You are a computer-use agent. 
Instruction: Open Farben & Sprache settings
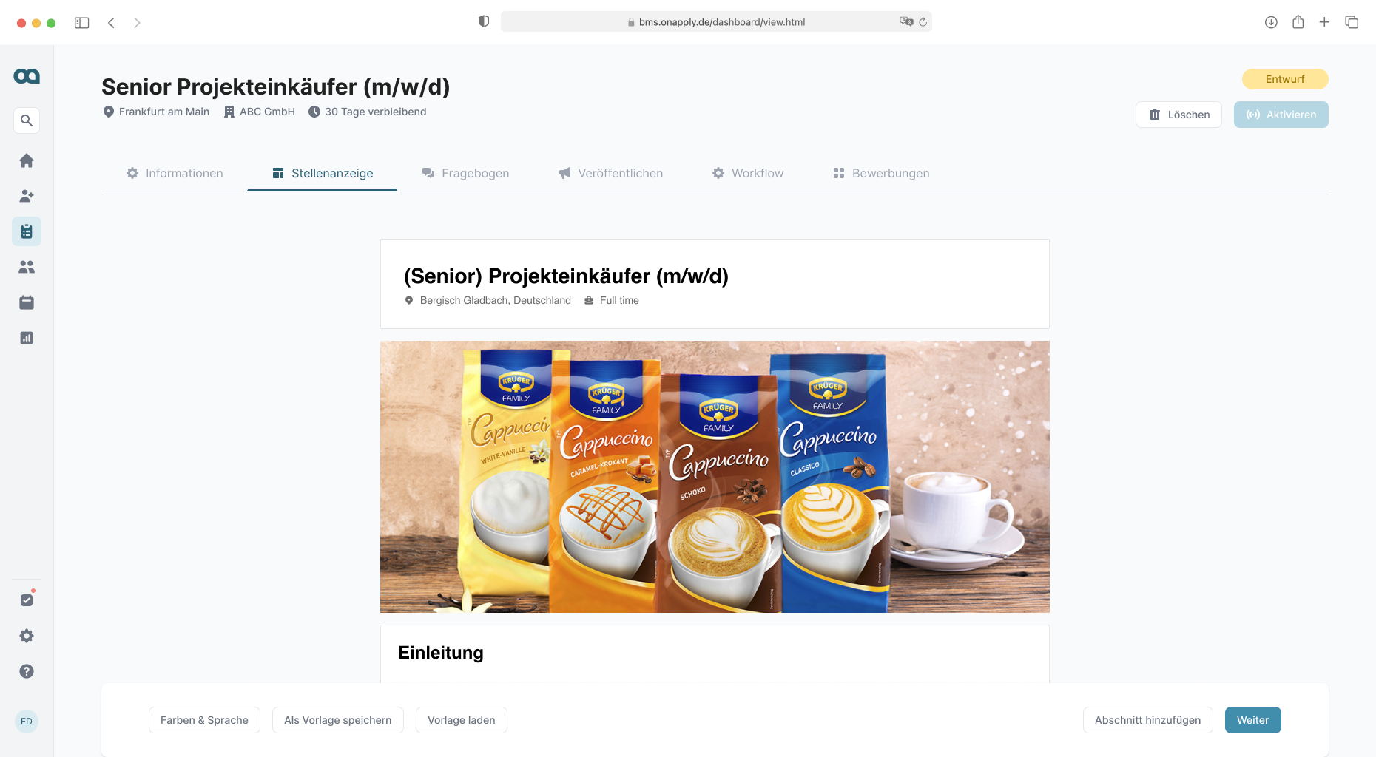(204, 720)
